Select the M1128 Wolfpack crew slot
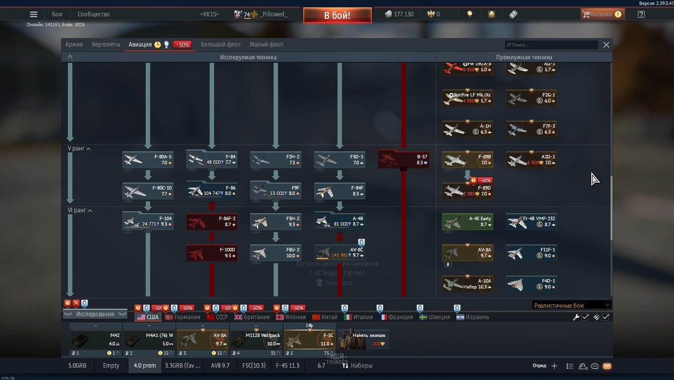This screenshot has height=380, width=674. (x=256, y=340)
